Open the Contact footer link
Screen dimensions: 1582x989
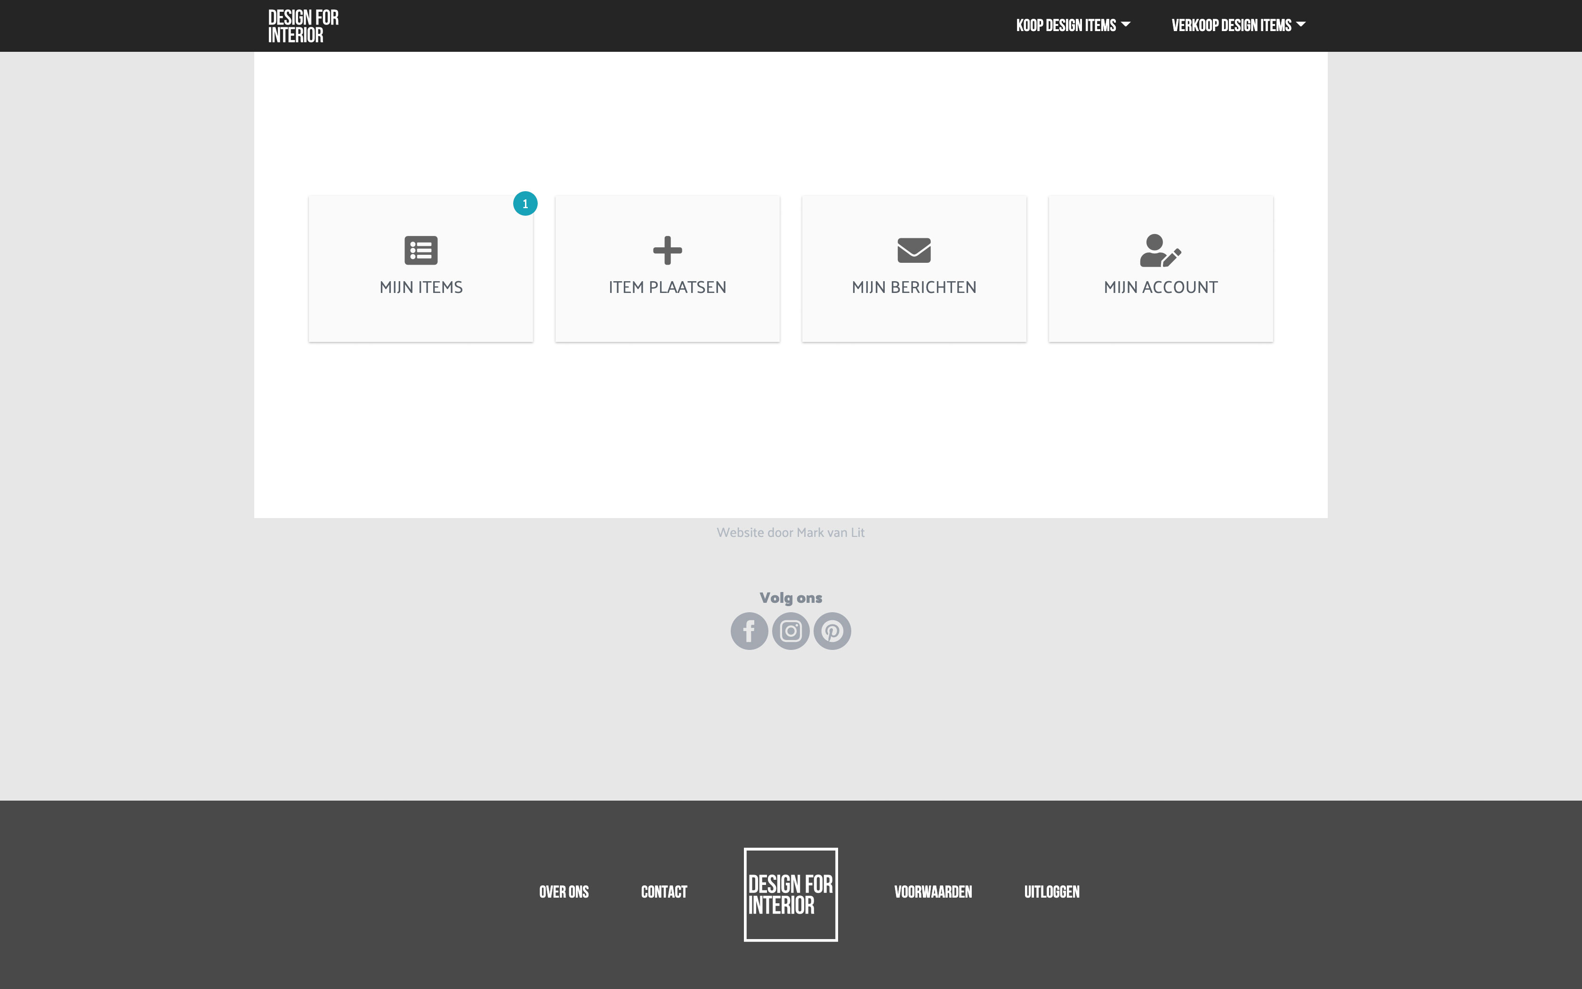coord(664,892)
